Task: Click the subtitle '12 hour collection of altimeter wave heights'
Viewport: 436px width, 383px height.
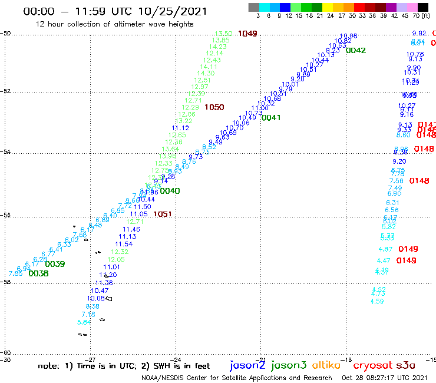Action: [x=114, y=24]
